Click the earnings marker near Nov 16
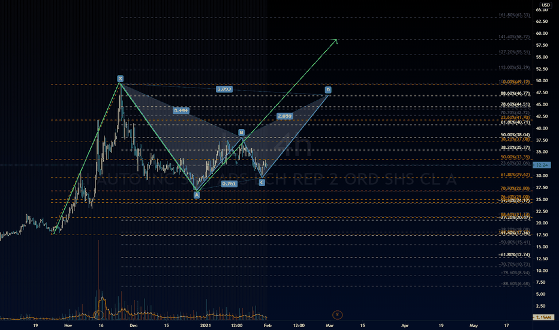This screenshot has height=330, width=559. [x=99, y=314]
